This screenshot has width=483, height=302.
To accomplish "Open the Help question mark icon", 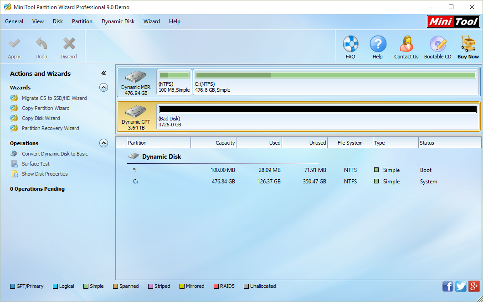I will point(378,44).
